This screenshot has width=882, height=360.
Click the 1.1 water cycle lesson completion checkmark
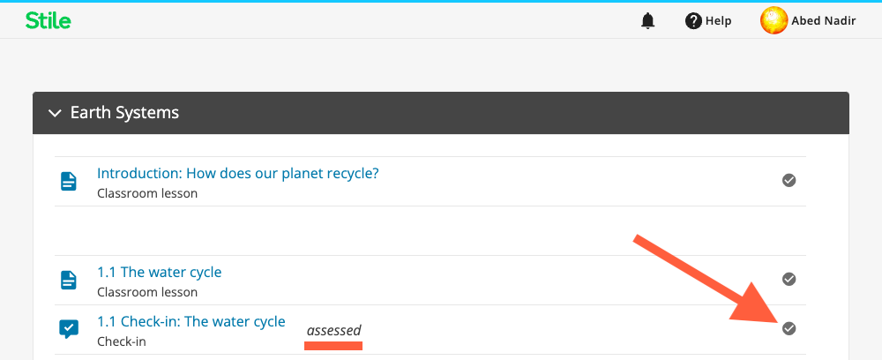click(x=789, y=279)
